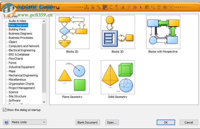Select the FlowCharts category
200x129 pixels.
pos(16,59)
